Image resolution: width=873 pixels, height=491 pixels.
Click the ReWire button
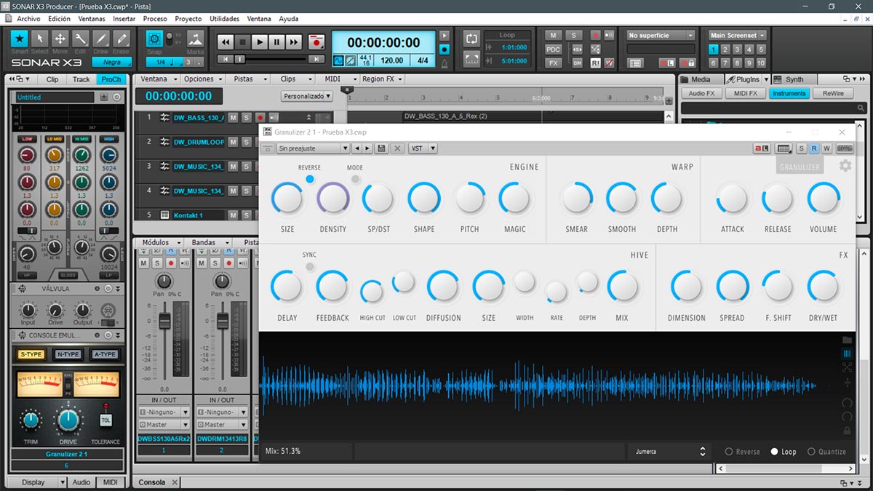click(833, 93)
